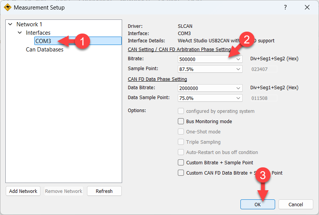
Task: Click the Add Network button
Action: tap(23, 191)
